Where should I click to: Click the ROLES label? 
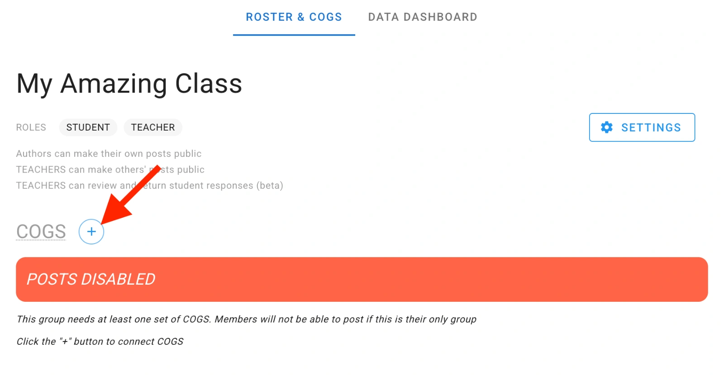(x=31, y=127)
